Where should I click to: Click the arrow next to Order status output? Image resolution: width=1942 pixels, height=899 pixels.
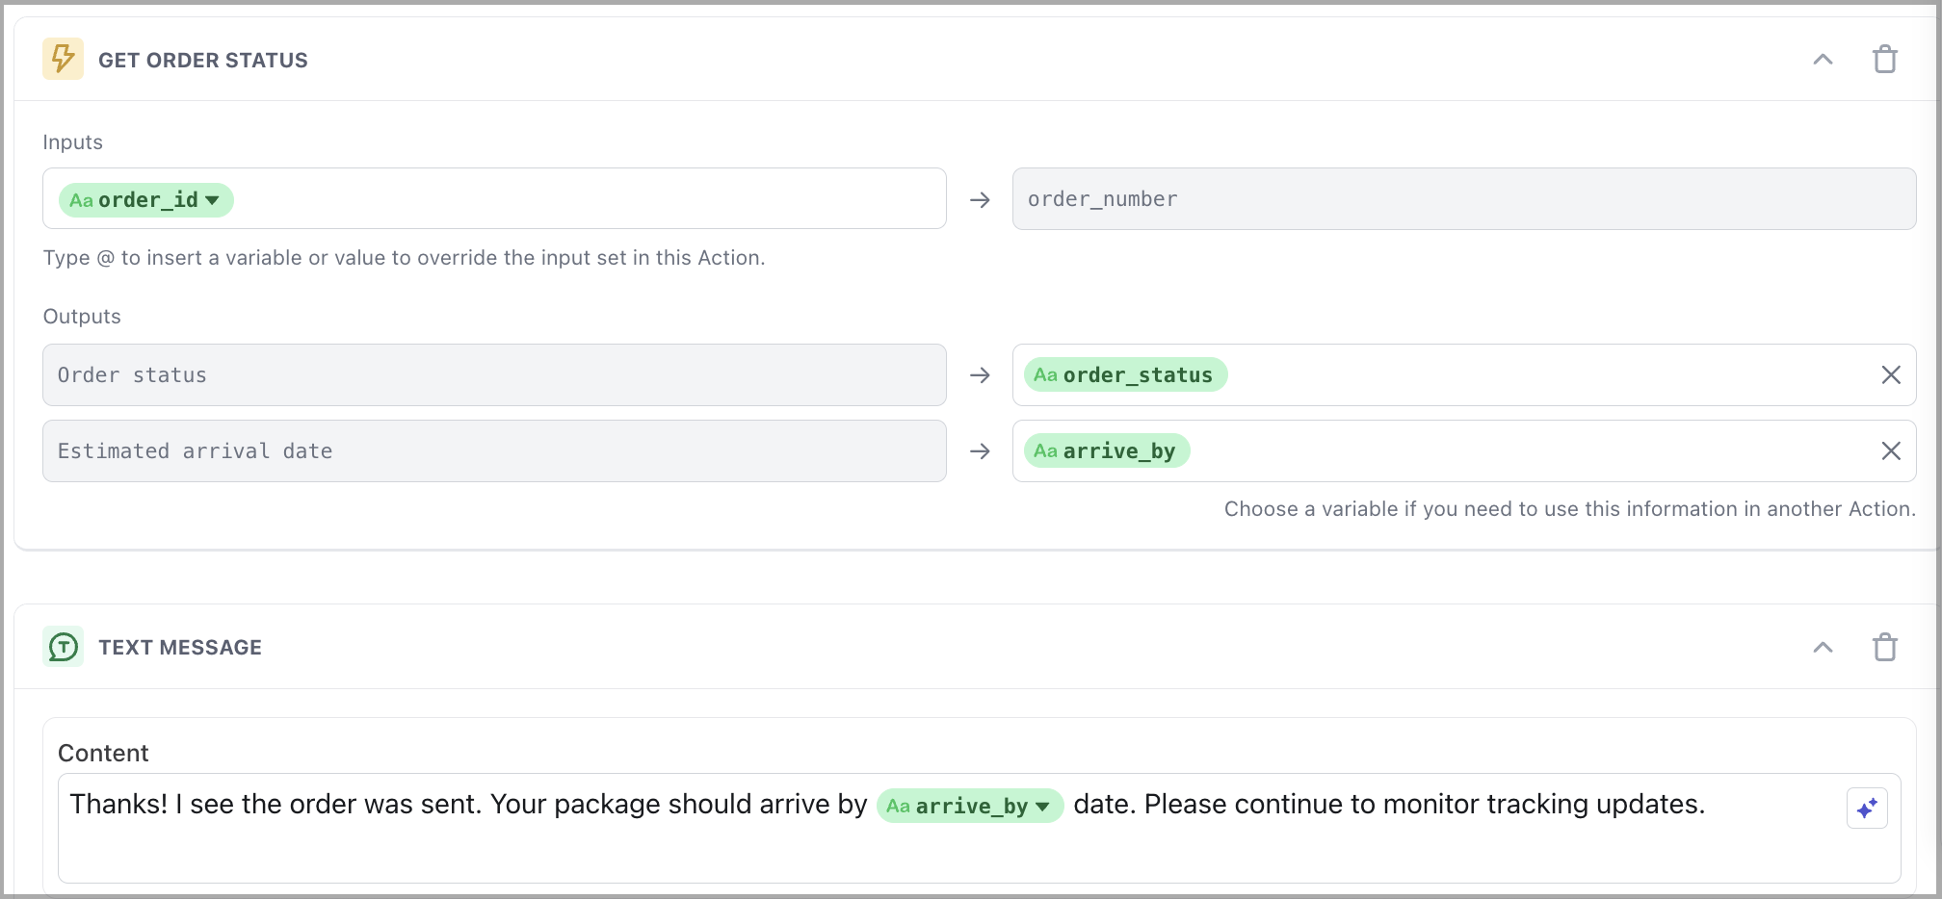(x=980, y=375)
